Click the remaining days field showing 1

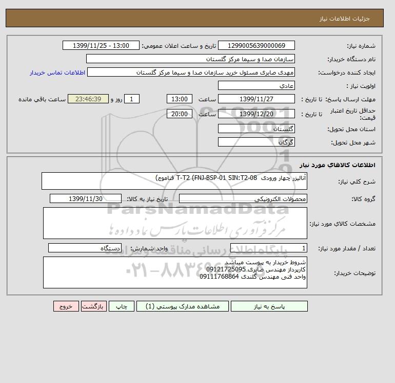click(x=131, y=99)
